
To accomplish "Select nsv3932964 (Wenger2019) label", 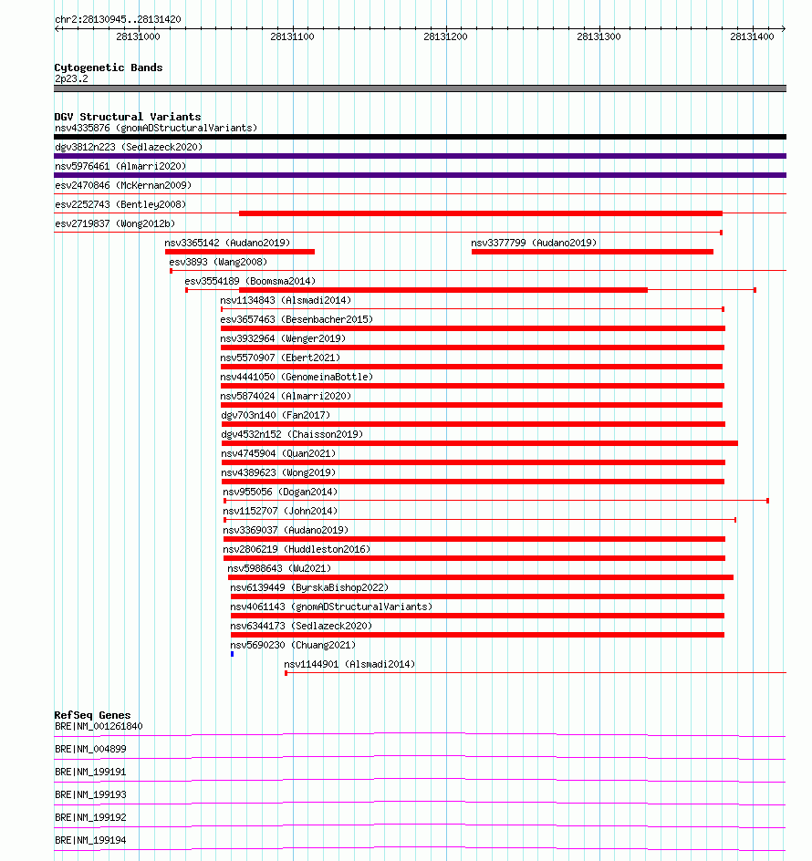I will coord(283,338).
